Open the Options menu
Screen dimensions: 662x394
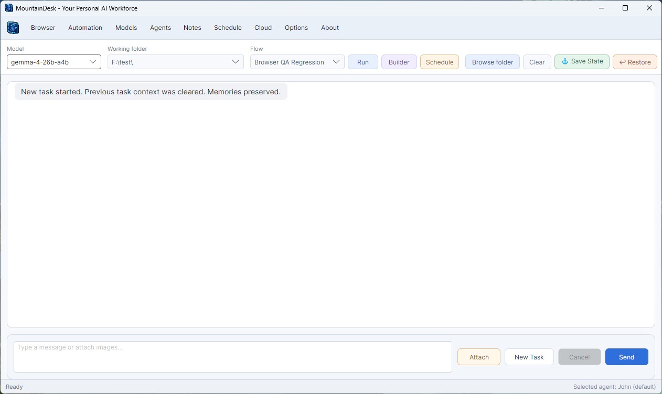click(296, 28)
